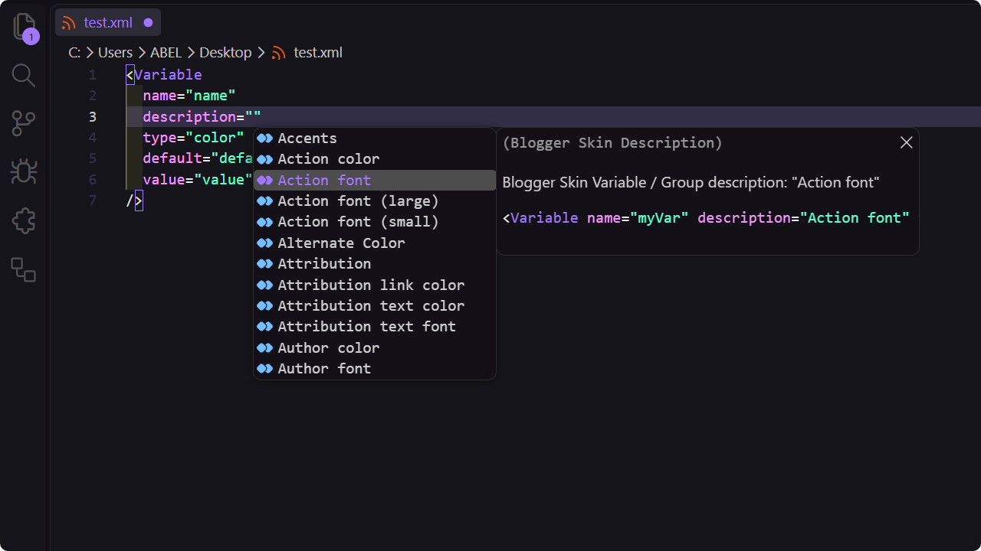Select Attribution text color suggestion
Image resolution: width=981 pixels, height=551 pixels.
375,306
